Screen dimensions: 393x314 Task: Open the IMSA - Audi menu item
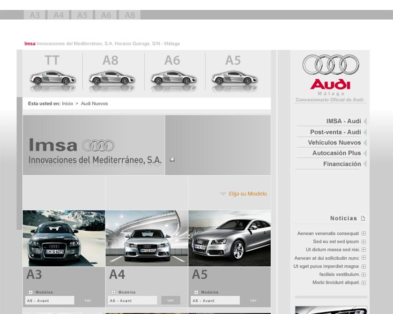coord(343,121)
